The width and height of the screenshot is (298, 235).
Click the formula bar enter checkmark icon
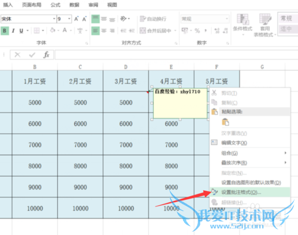pyautogui.click(x=32, y=55)
